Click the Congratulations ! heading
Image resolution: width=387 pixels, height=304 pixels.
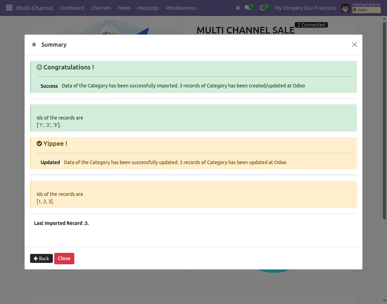[69, 67]
